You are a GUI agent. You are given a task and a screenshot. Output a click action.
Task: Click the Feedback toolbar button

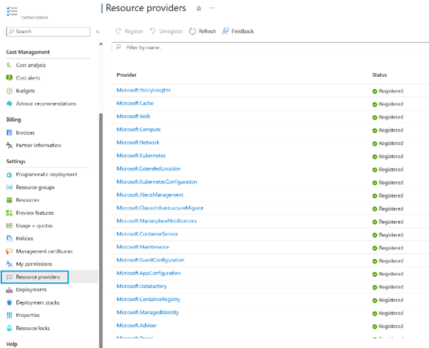coord(238,31)
